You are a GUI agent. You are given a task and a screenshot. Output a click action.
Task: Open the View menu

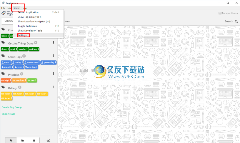click(x=16, y=8)
